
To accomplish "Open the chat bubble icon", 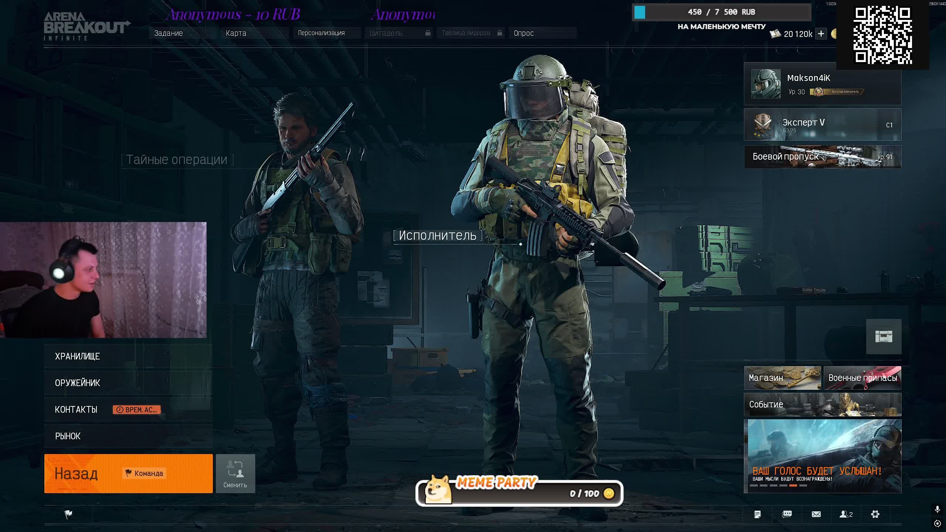I will (x=787, y=514).
